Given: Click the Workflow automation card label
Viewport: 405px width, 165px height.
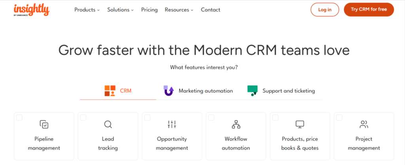Looking at the screenshot, I should click(x=236, y=144).
